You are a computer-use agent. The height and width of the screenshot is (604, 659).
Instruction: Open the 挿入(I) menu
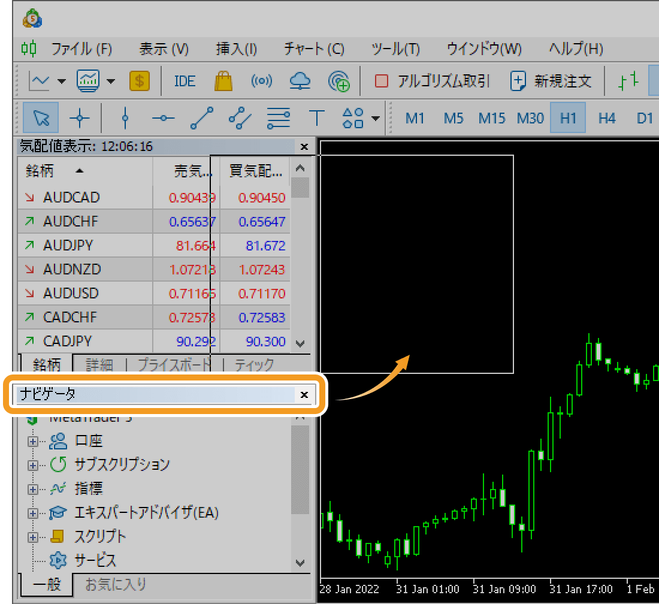pyautogui.click(x=236, y=49)
